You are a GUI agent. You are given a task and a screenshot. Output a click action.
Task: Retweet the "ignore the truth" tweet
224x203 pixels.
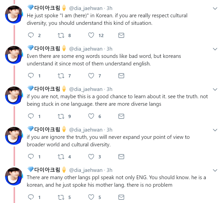61,157
